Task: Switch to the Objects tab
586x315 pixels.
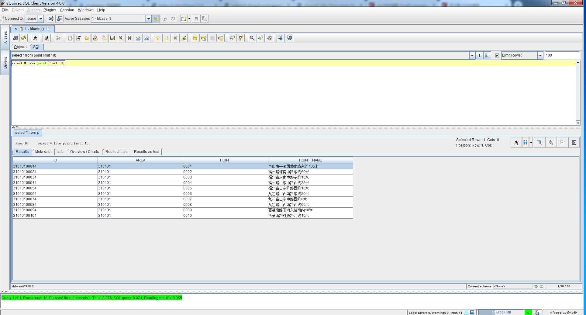Action: pos(20,47)
